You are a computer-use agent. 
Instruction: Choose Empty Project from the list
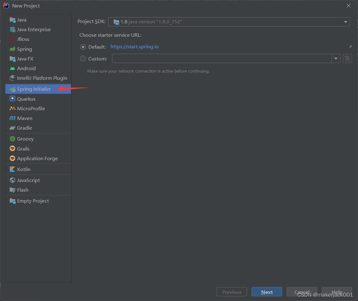[33, 201]
